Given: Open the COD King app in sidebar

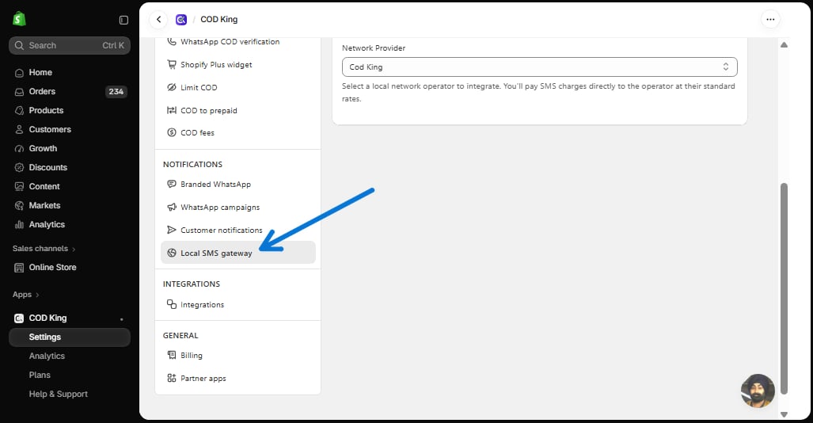Looking at the screenshot, I should click(x=47, y=318).
